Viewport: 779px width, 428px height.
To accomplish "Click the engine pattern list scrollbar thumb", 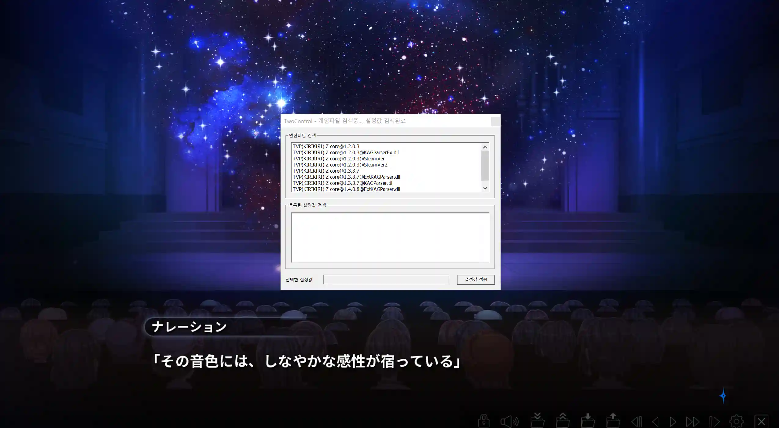I will tap(485, 166).
